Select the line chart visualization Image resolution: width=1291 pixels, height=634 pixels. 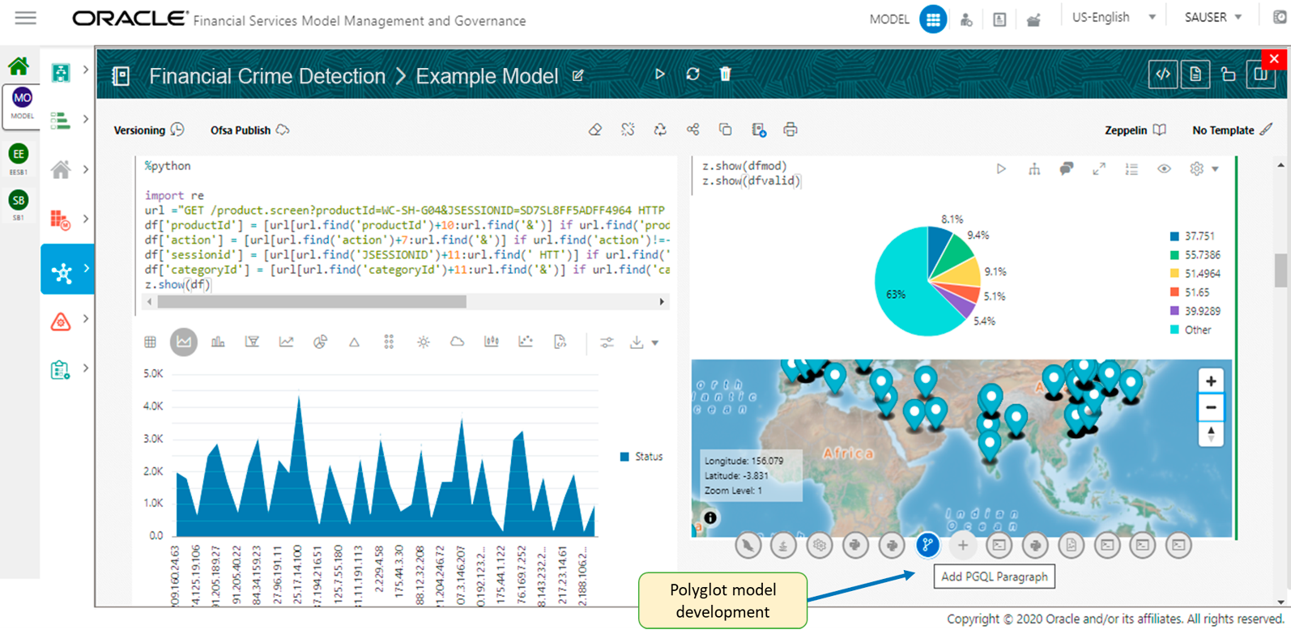pos(286,342)
